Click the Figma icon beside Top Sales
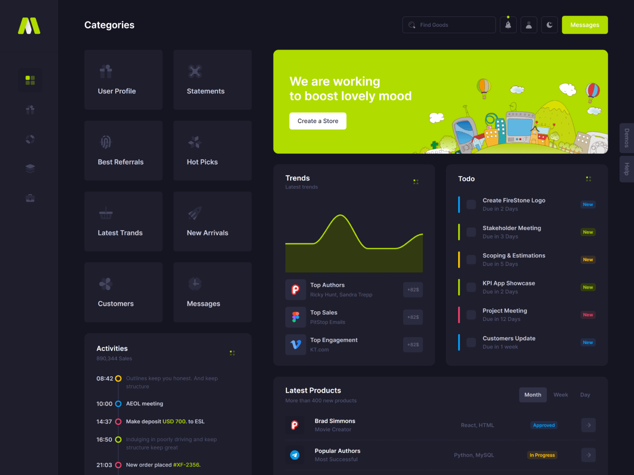The image size is (634, 475). [295, 317]
